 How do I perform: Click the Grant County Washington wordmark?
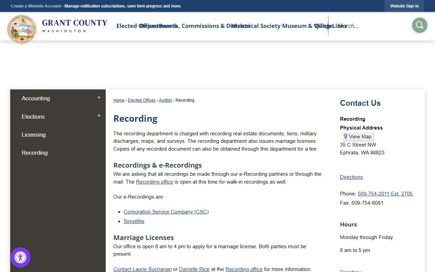coord(74,26)
